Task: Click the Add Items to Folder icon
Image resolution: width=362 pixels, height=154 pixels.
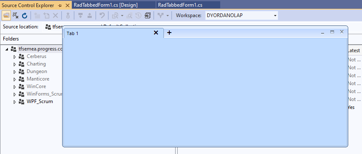Action: click(46, 15)
